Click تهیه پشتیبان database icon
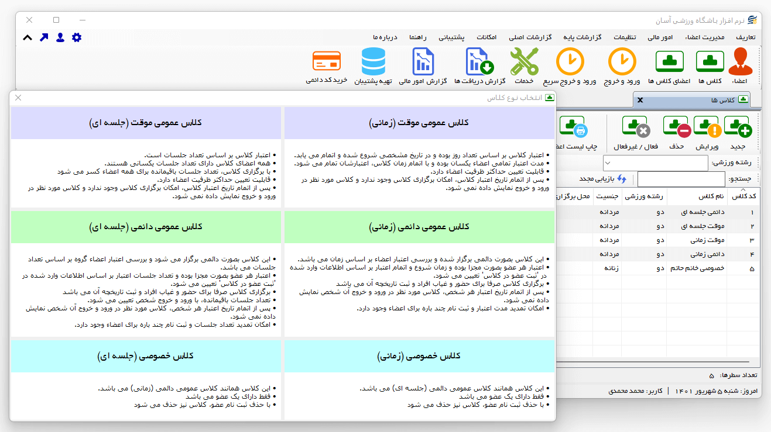 373,66
